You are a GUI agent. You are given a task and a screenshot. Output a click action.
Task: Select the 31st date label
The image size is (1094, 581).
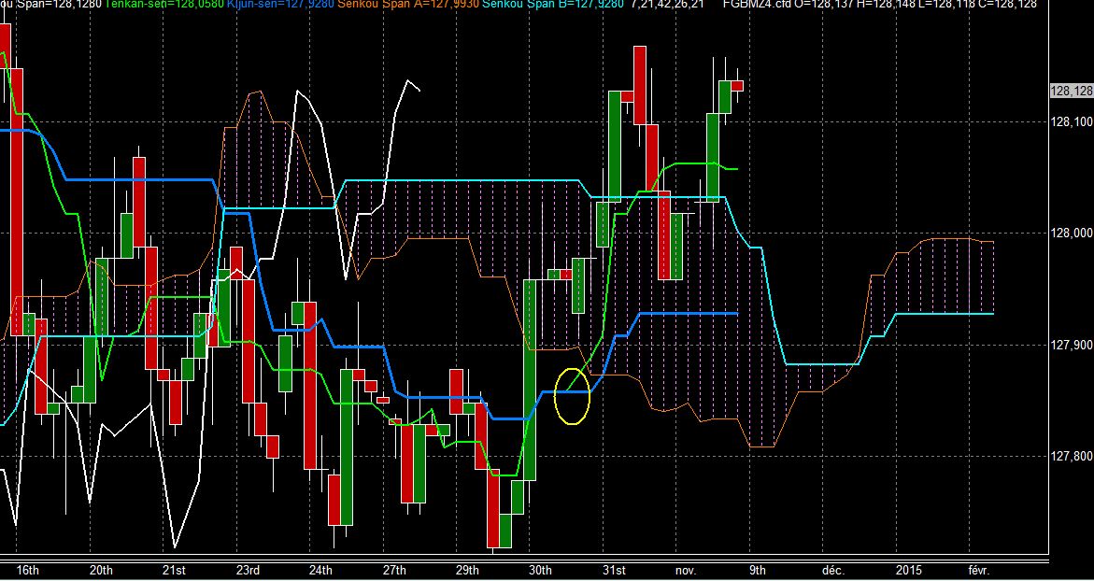point(614,571)
